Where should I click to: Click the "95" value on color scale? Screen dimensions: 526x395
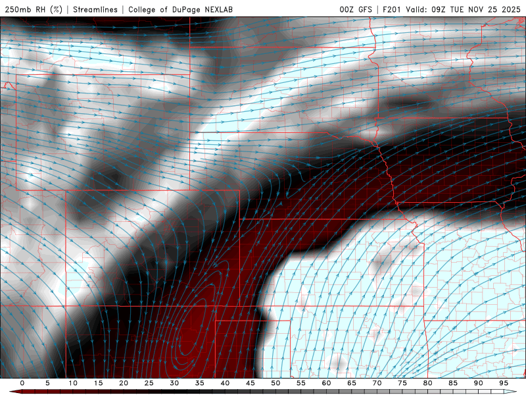(x=504, y=383)
